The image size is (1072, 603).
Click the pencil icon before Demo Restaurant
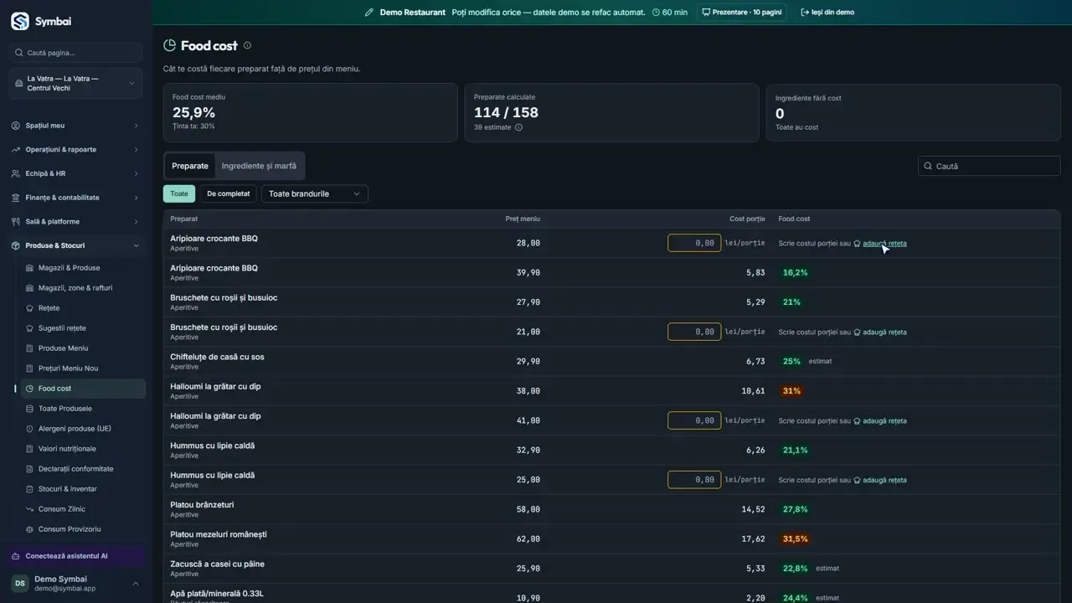point(369,13)
